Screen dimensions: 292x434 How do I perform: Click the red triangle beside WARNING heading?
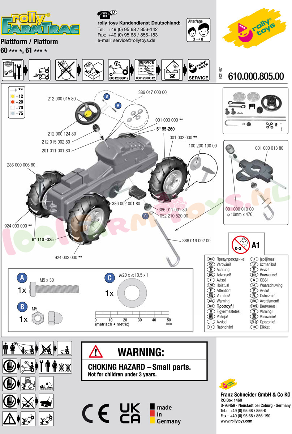pos(96,351)
